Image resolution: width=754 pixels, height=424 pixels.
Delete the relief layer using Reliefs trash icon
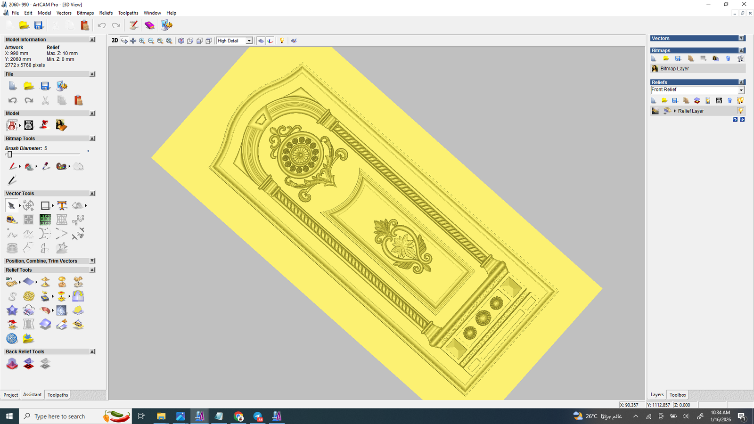click(729, 100)
